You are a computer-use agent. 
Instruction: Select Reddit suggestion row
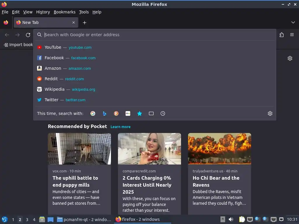(x=155, y=79)
